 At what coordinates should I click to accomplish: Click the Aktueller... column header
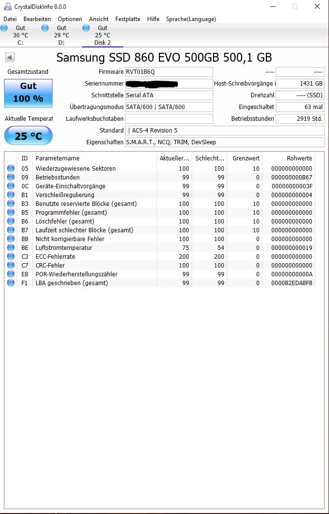click(174, 158)
